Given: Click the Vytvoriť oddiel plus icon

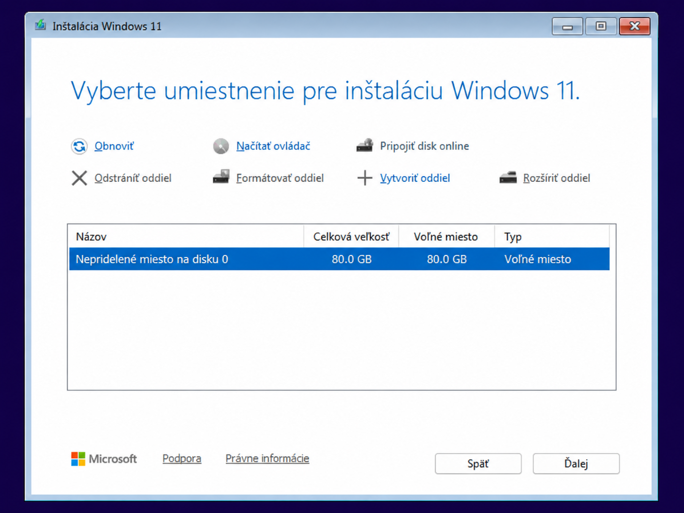Looking at the screenshot, I should click(365, 178).
